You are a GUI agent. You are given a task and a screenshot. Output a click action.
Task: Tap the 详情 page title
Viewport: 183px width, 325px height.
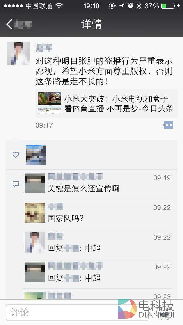click(91, 24)
